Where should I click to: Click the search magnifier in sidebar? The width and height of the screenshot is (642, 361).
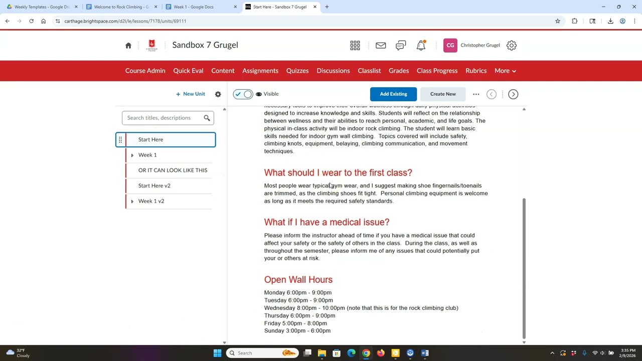pos(207,118)
